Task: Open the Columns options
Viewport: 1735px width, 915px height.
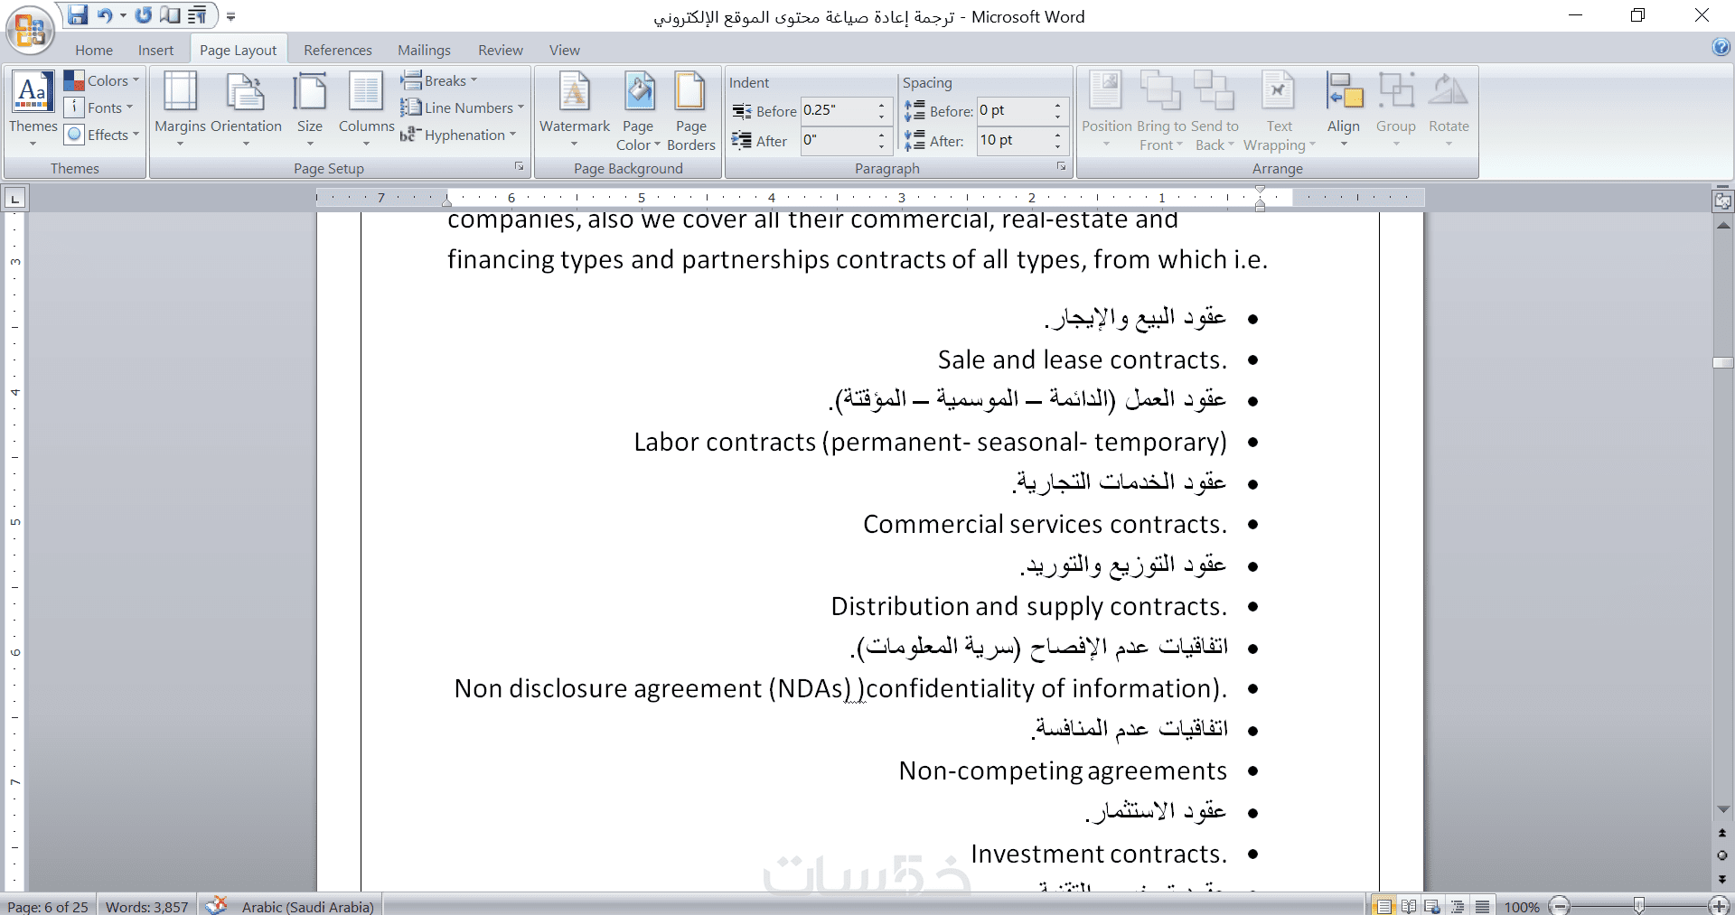Action: (366, 109)
